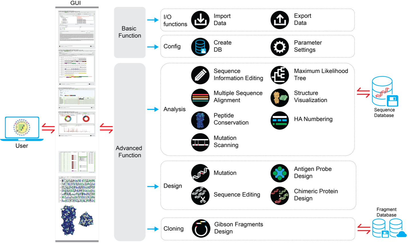
Task: Click the HA Numbering icon
Action: coord(280,120)
